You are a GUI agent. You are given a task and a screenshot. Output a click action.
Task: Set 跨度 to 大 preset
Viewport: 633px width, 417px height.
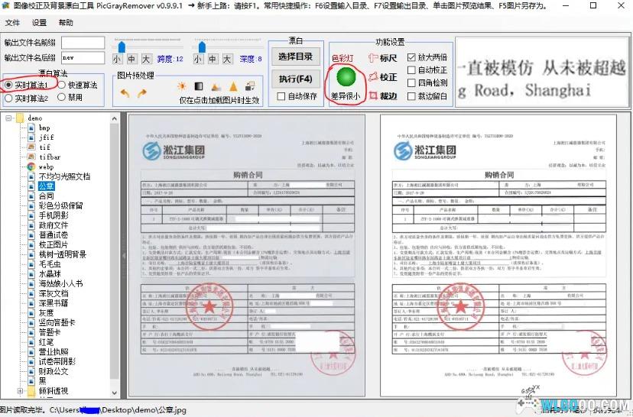(x=147, y=60)
